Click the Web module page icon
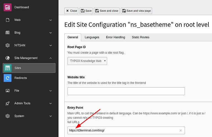 click(7, 20)
